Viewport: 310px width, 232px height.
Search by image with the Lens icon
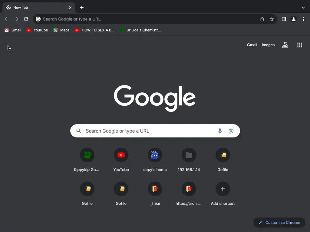tap(231, 131)
